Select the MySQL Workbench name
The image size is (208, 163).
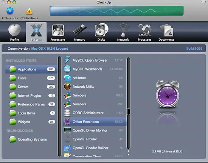87,69
